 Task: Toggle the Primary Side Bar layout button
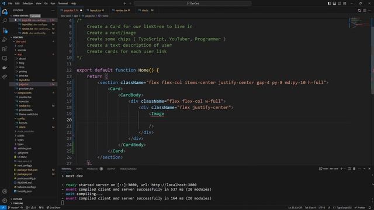tap(329, 3)
